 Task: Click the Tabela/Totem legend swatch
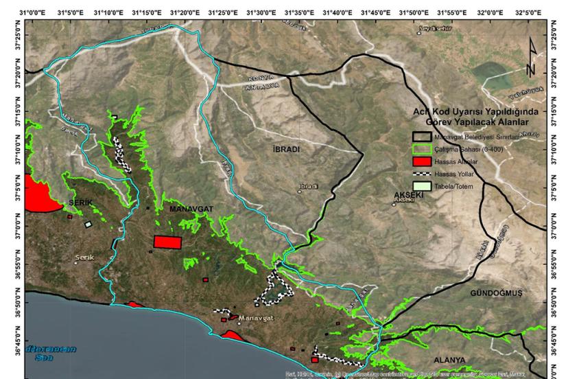(421, 186)
